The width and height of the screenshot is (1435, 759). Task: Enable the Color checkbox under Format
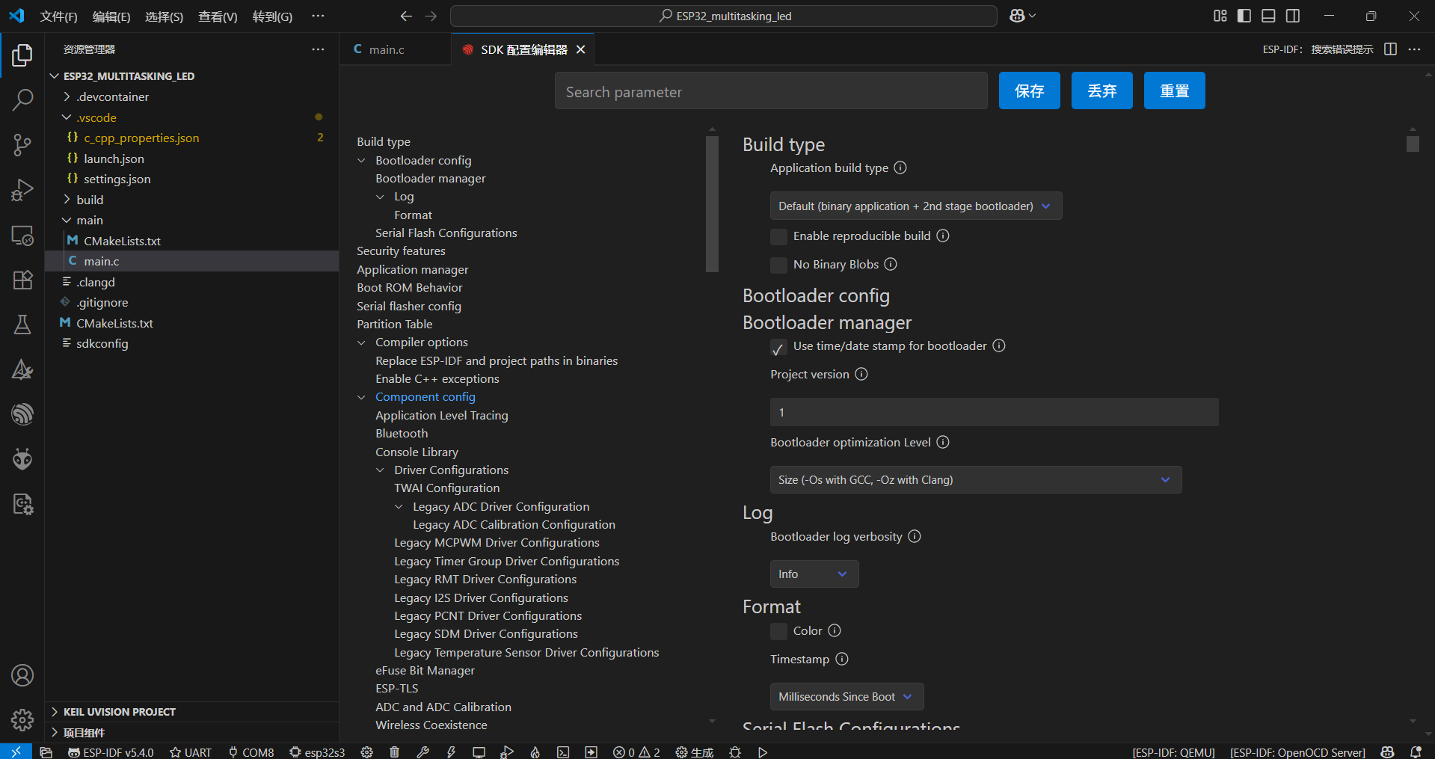(778, 632)
